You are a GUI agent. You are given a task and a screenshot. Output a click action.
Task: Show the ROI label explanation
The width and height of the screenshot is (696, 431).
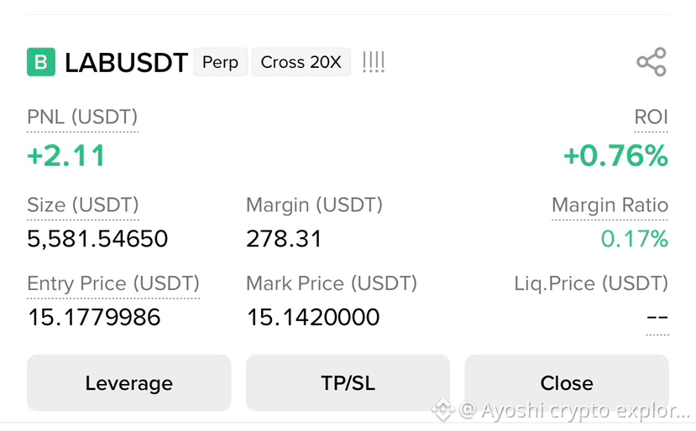[x=651, y=117]
